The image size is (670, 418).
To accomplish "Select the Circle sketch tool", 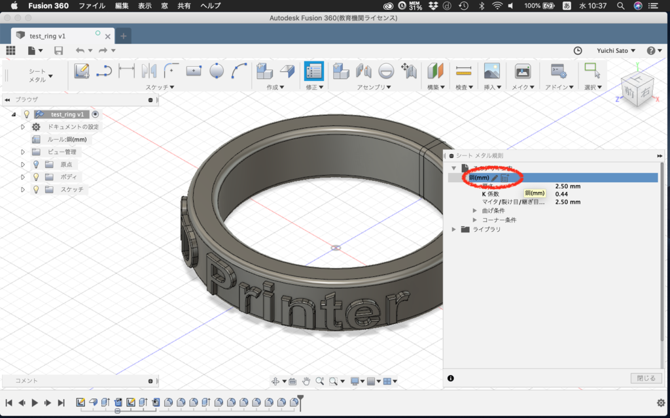I will [x=217, y=71].
